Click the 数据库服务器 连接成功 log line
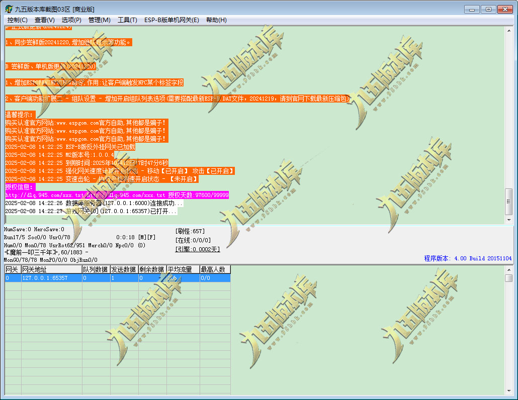The image size is (518, 400). [94, 204]
